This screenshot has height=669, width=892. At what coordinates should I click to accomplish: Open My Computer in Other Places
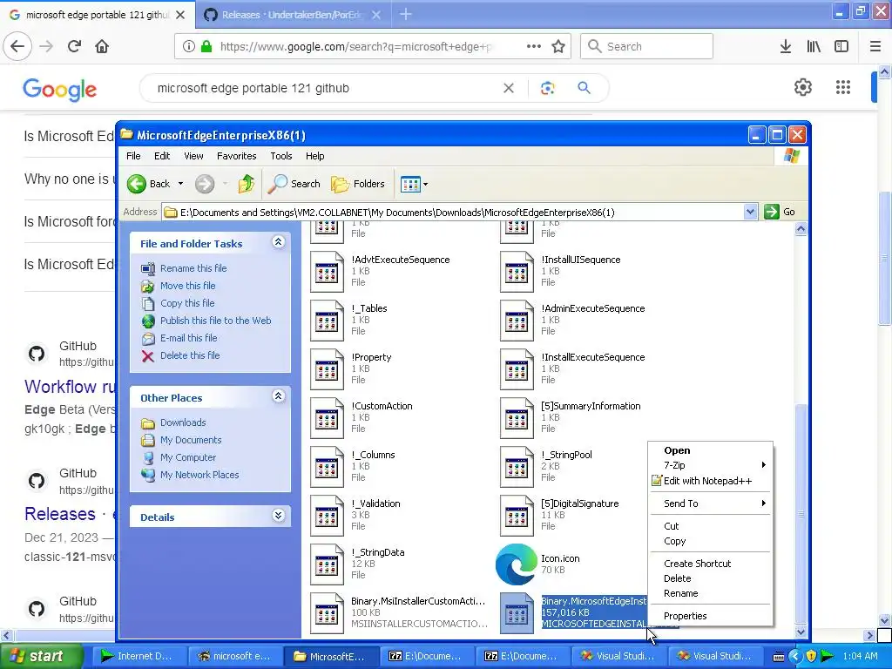click(188, 457)
